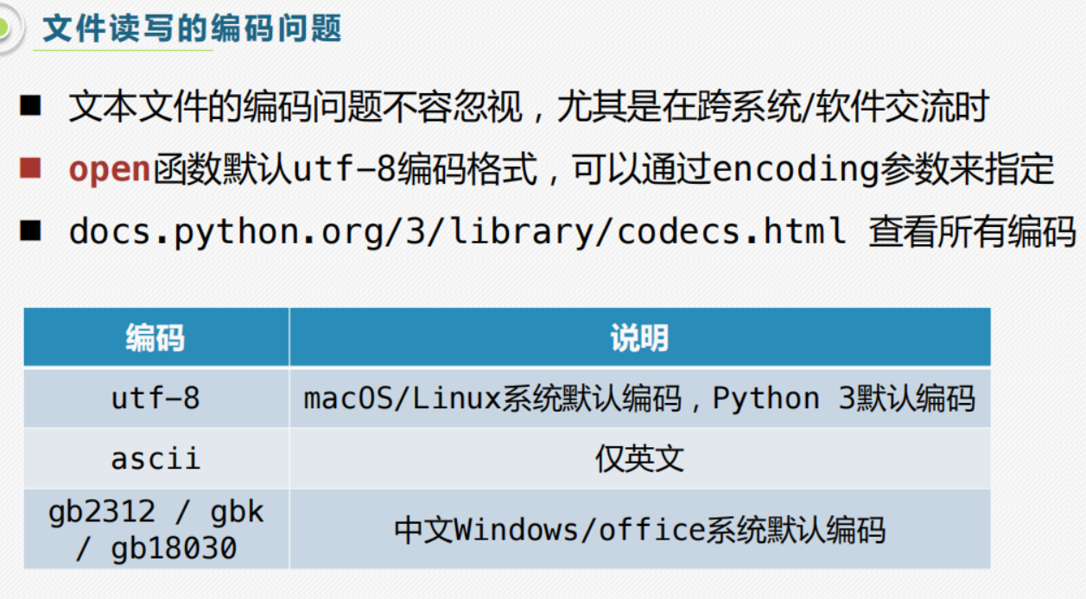Select the "utf-8" table cell
This screenshot has width=1086, height=599.
[x=156, y=398]
